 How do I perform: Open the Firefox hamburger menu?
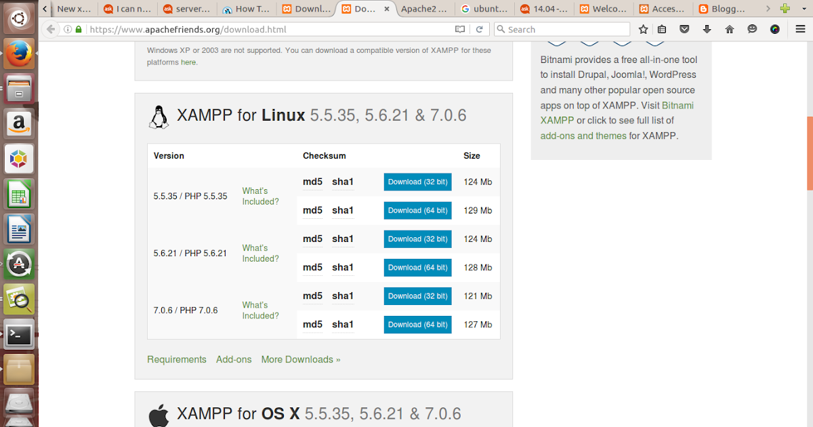tap(801, 29)
